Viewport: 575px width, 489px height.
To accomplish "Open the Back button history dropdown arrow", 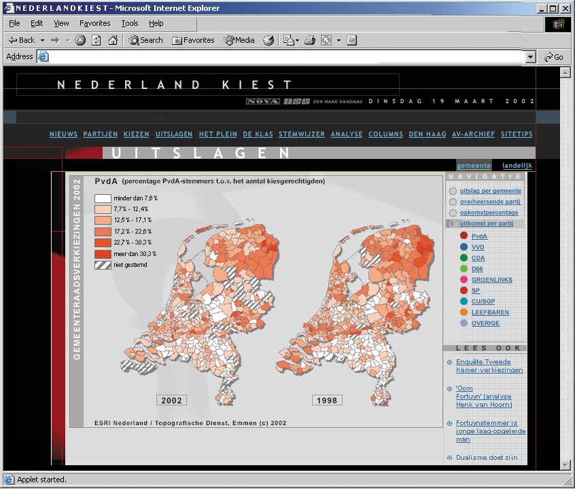I will 42,40.
